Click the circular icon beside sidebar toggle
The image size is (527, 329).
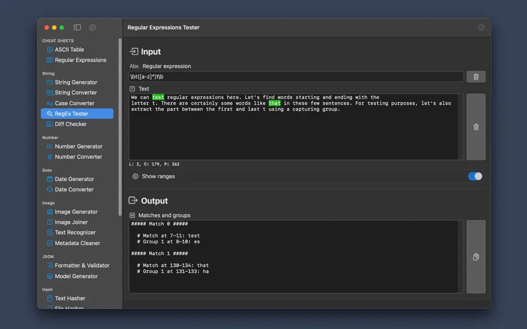(x=93, y=27)
